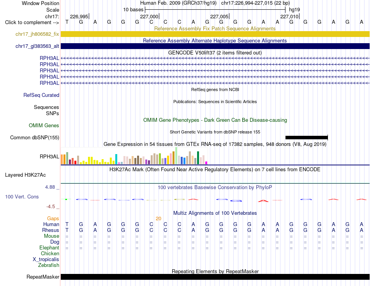Click the X_tropicalis species label
Viewport: 370px width, 286px height.
46,260
